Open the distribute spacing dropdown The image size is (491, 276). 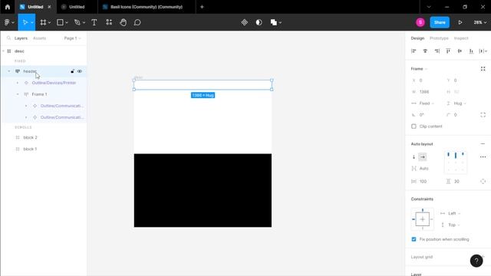pos(483,51)
